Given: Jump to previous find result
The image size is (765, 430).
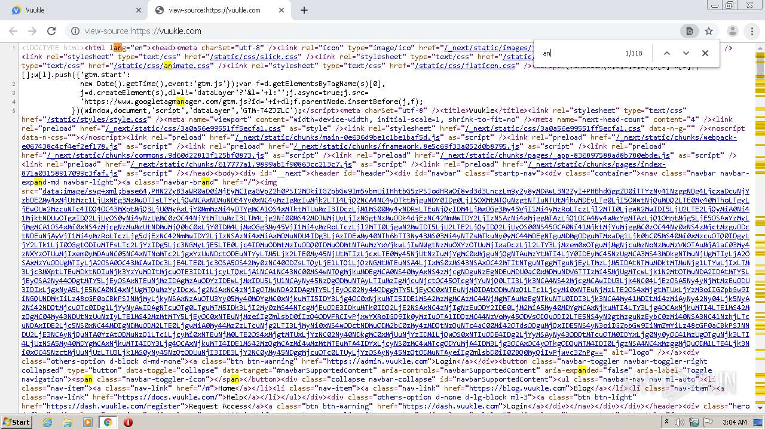Looking at the screenshot, I should point(667,53).
